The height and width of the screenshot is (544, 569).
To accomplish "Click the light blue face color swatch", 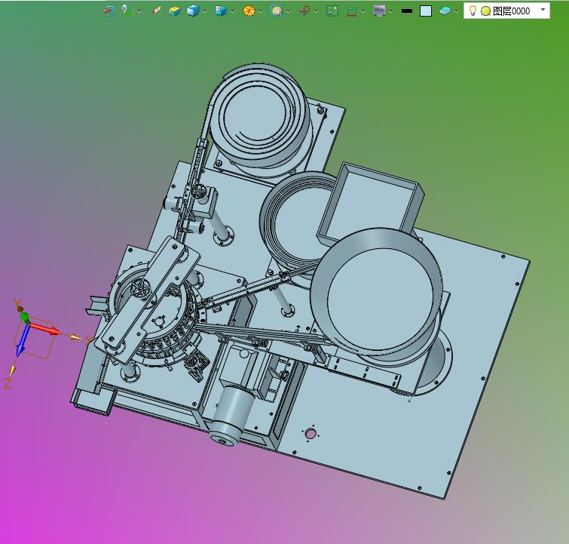I will (426, 11).
